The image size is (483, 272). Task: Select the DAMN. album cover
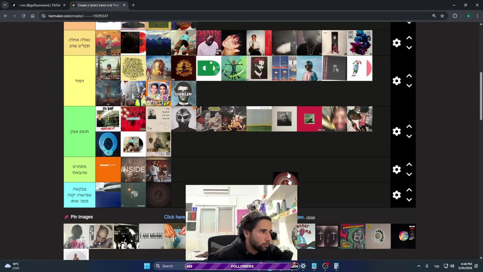pos(209,43)
